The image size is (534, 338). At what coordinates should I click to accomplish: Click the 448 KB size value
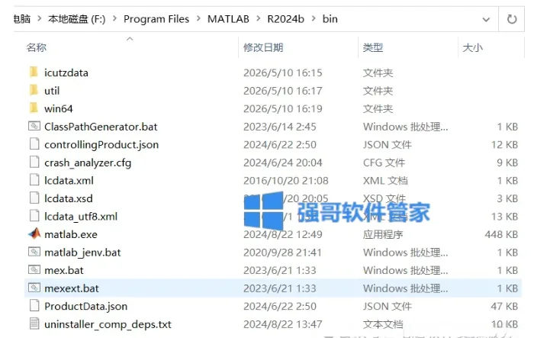click(x=501, y=234)
